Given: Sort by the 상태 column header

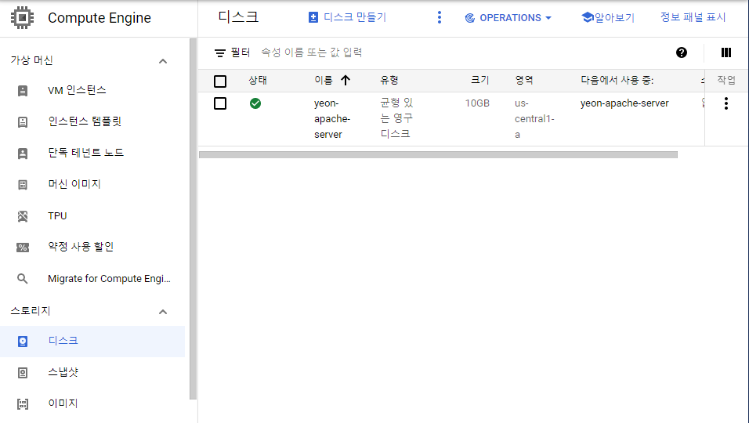Looking at the screenshot, I should (258, 80).
